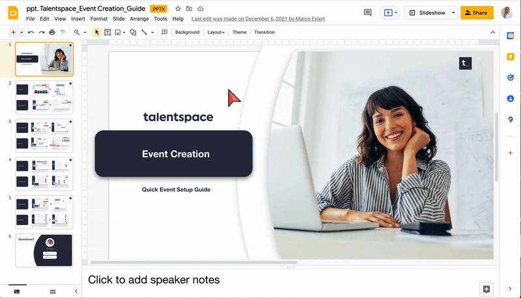The width and height of the screenshot is (521, 298).
Task: Get add-ons with plus icon
Action: [x=511, y=153]
